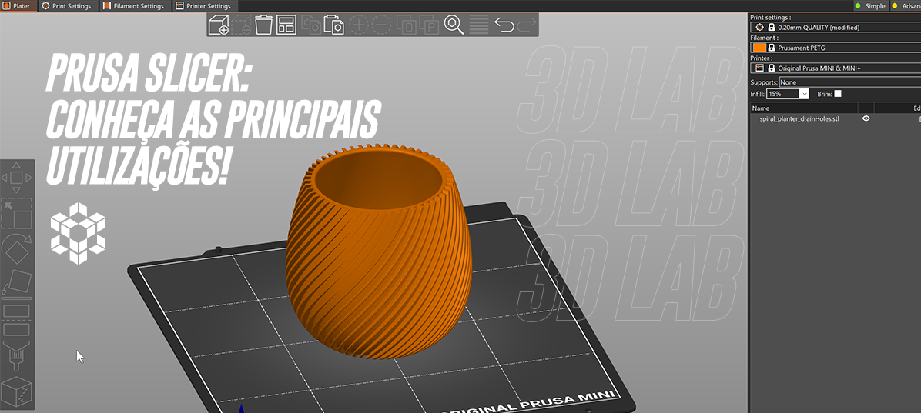Switch to the Print Settings tab
The image size is (921, 413).
click(66, 6)
